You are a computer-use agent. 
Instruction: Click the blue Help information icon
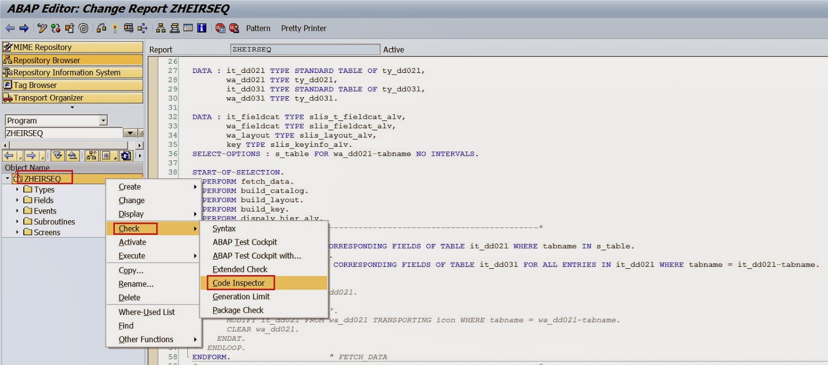(x=202, y=28)
